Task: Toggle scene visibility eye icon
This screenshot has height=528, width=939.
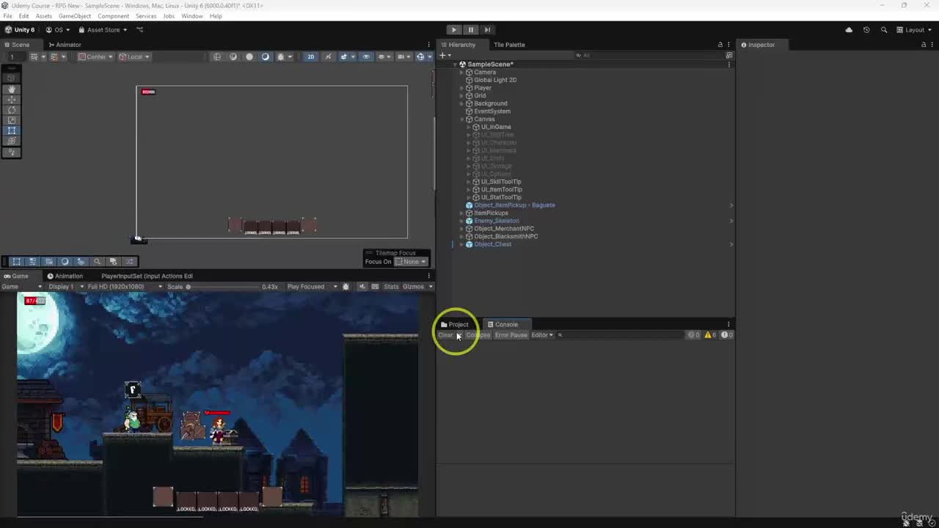Action: 366,56
